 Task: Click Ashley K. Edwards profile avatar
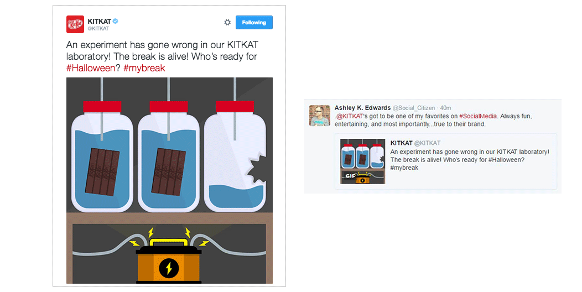pyautogui.click(x=320, y=116)
